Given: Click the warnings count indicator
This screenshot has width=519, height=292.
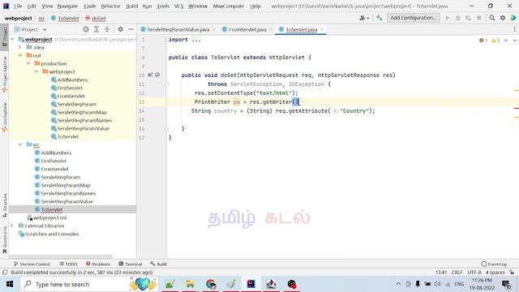Looking at the screenshot, I should [x=495, y=41].
